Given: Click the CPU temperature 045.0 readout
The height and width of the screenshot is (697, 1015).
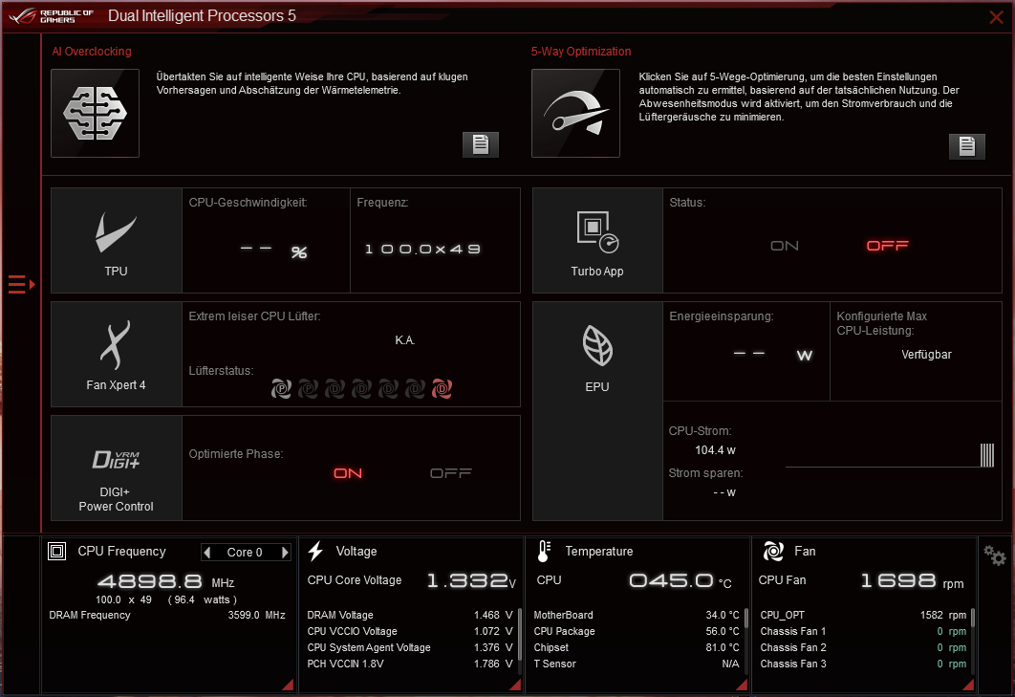Looking at the screenshot, I should pyautogui.click(x=680, y=580).
